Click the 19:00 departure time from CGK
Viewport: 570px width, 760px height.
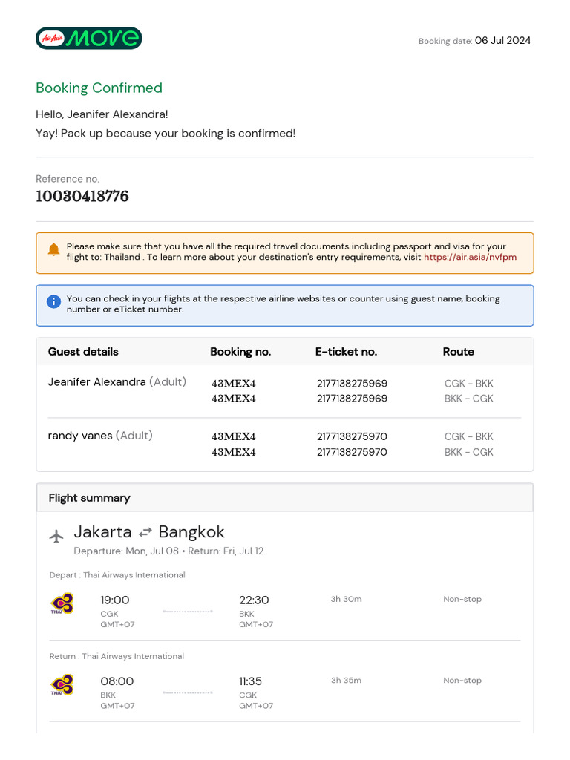(115, 600)
